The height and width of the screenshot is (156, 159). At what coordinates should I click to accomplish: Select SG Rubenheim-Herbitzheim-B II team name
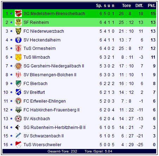pos(55,127)
